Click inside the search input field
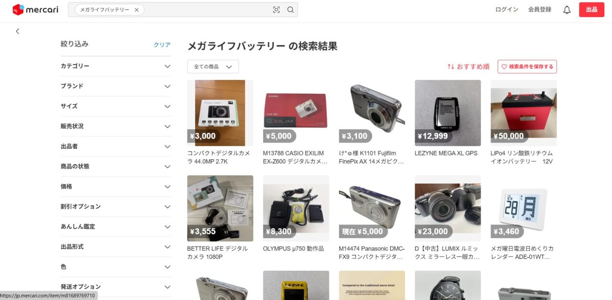 (x=208, y=10)
